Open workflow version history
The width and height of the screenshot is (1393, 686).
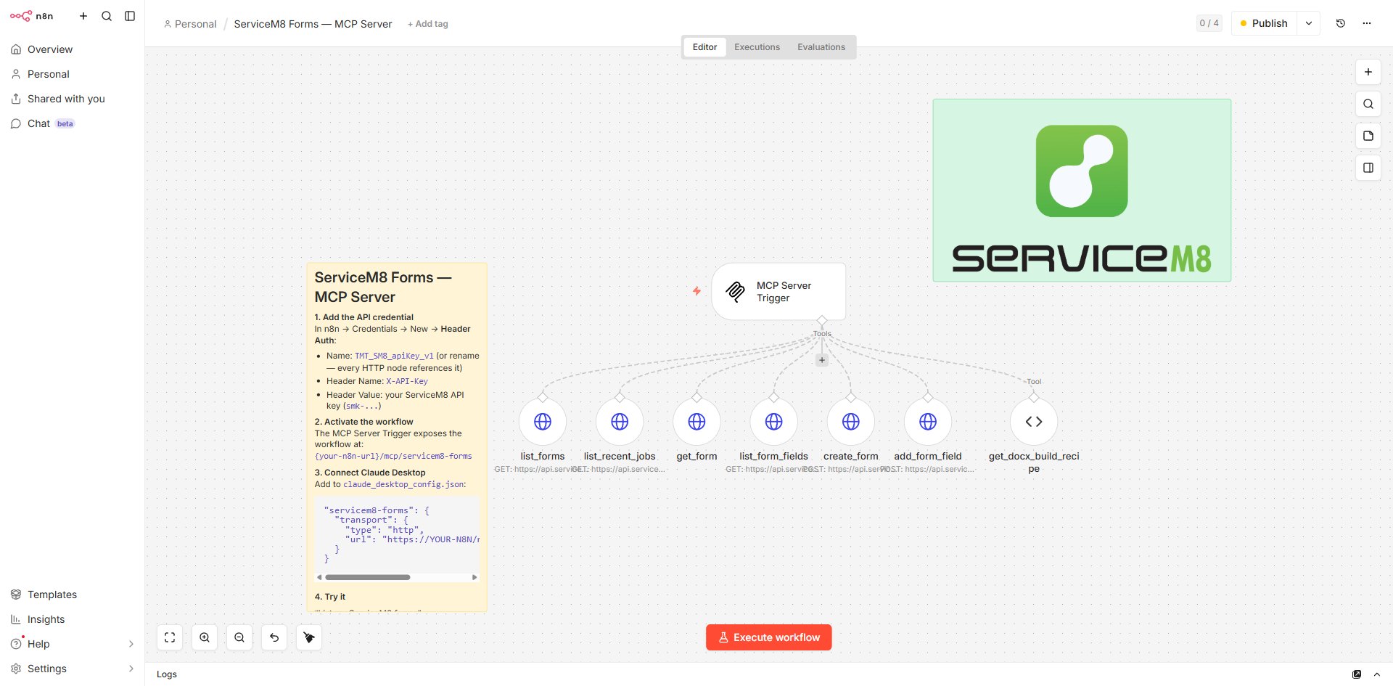1341,23
